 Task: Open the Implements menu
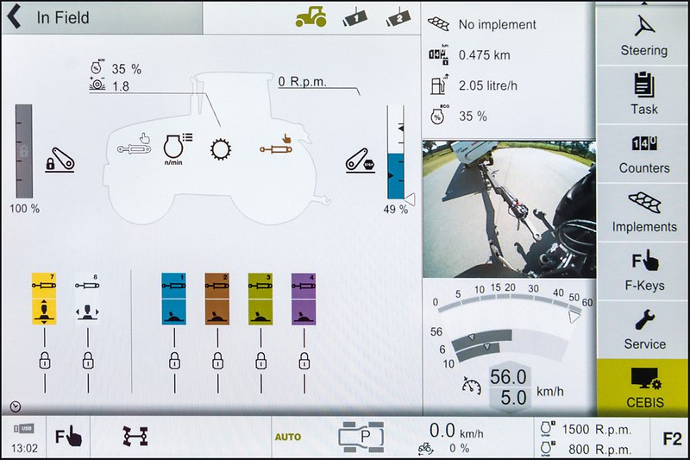click(643, 211)
